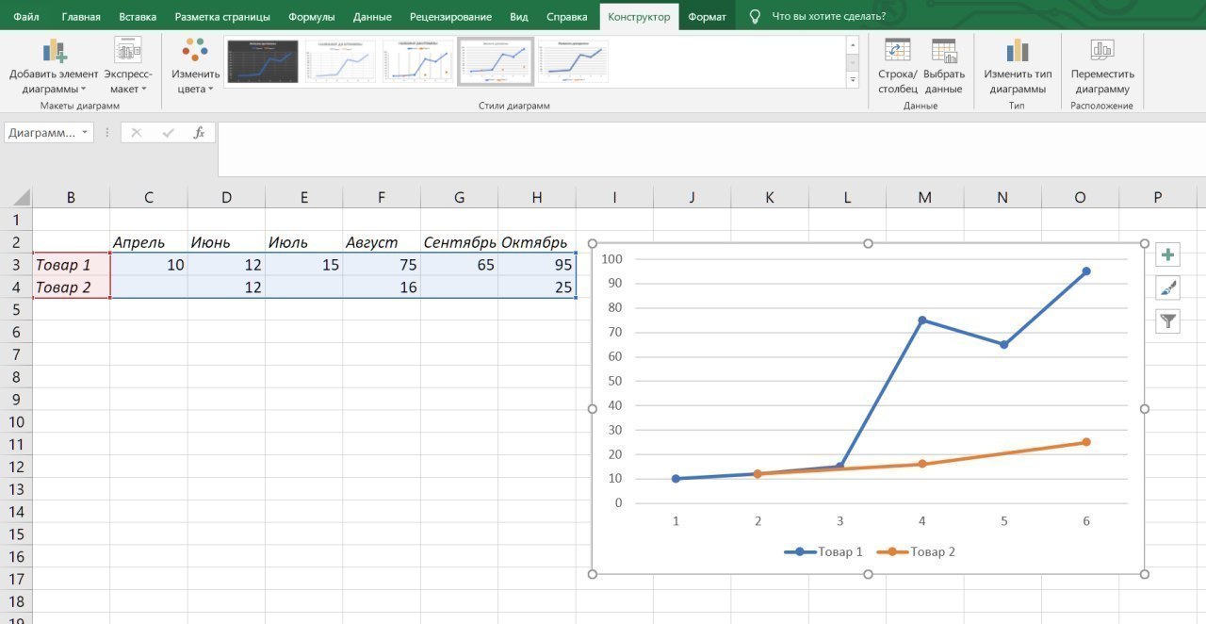
Task: Click the Товар 1 data point at 75
Action: click(921, 320)
